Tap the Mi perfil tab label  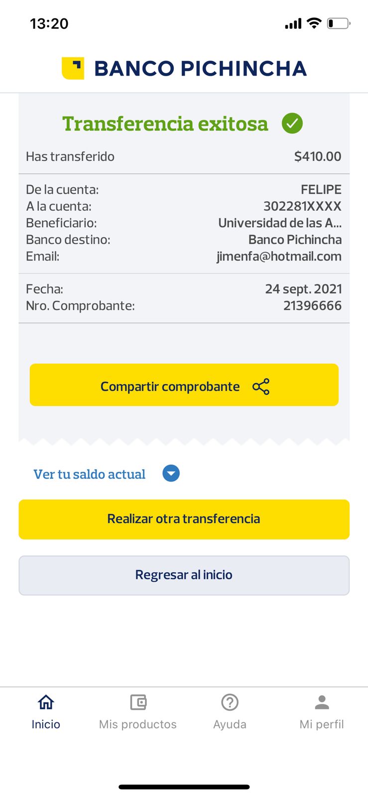pos(322,724)
